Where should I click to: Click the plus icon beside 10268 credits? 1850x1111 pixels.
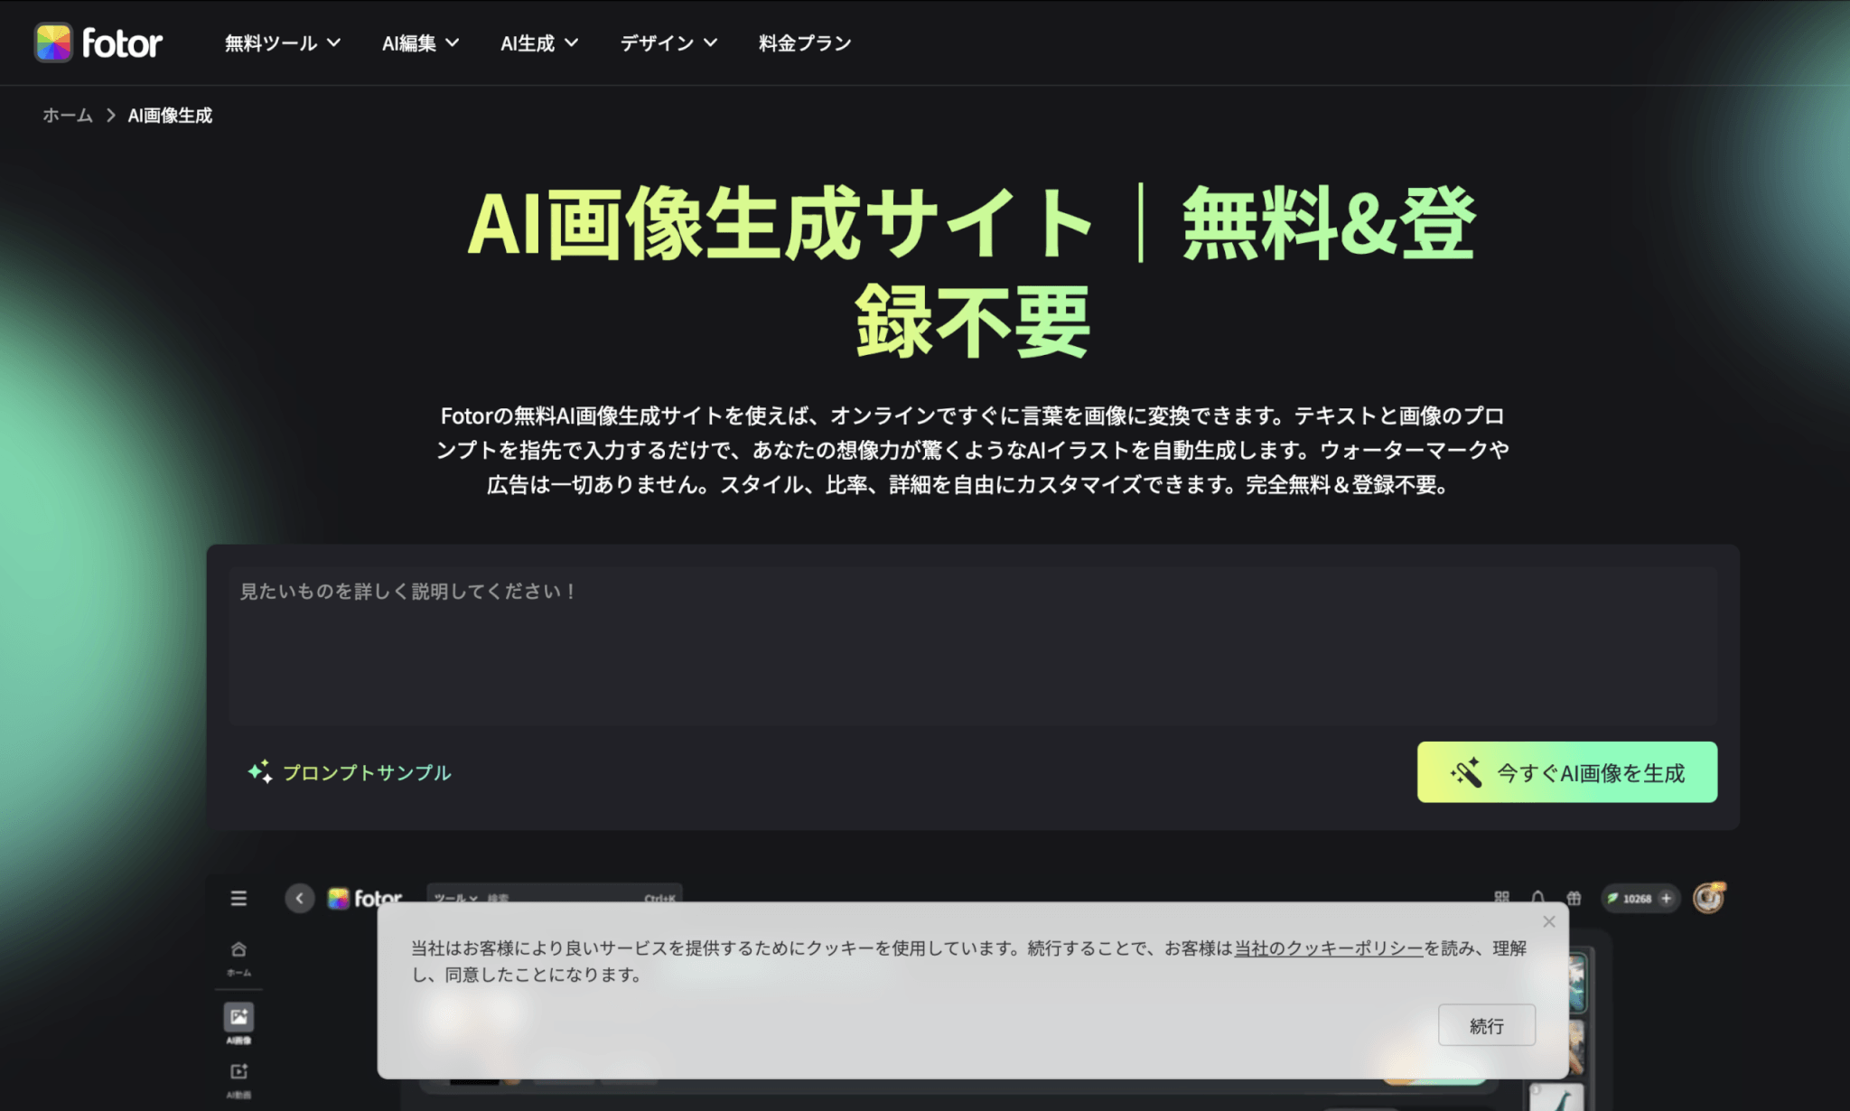1666,898
